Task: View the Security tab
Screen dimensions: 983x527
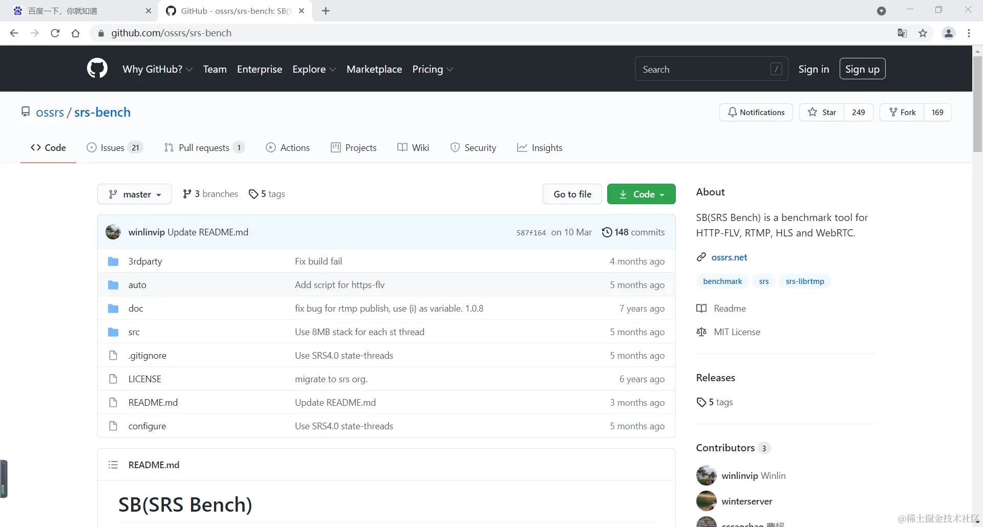Action: [x=473, y=147]
